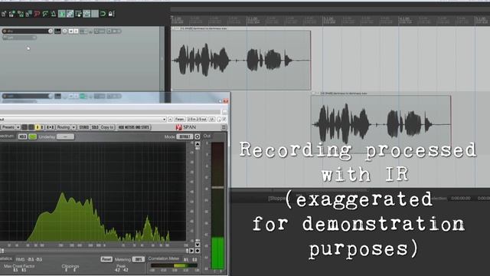Viewport: 490px width, 276px height.
Task: Select SPAN state A
Action: pos(38,127)
